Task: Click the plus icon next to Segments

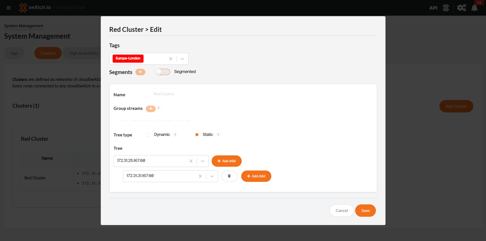Action: (140, 72)
